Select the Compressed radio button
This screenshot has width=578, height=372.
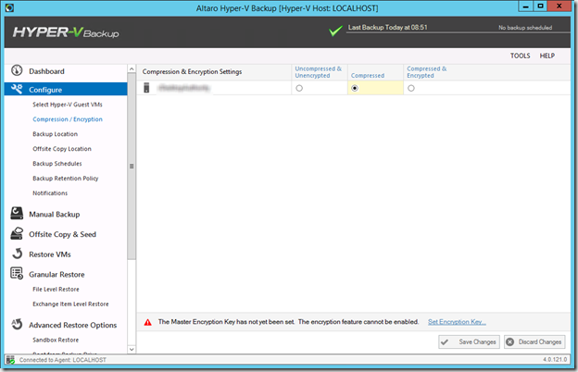[355, 89]
